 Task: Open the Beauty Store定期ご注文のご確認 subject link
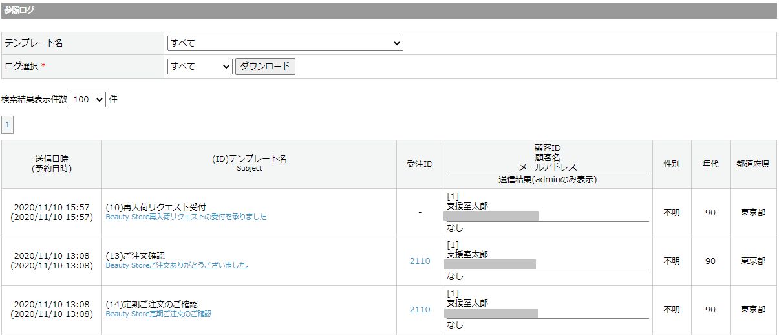pyautogui.click(x=158, y=314)
